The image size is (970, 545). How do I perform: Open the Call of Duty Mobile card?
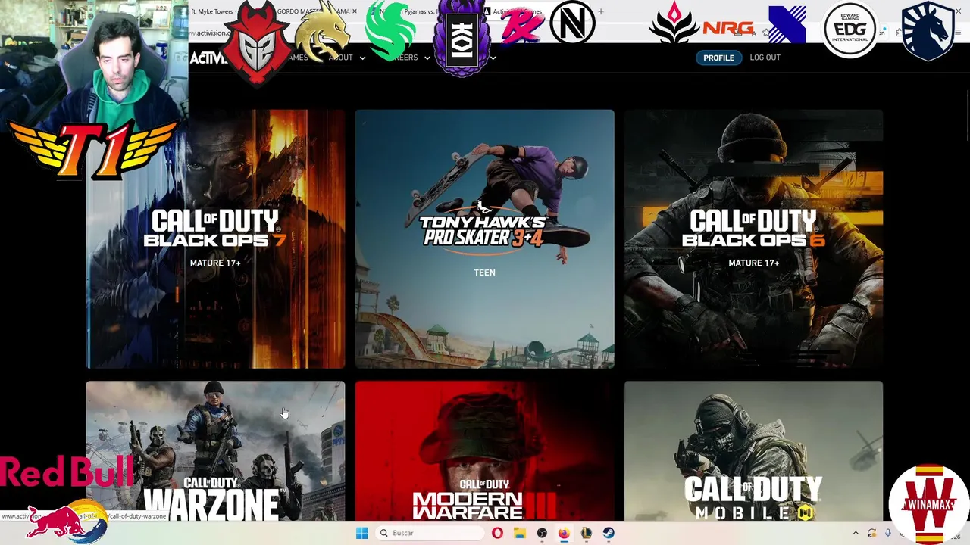753,451
